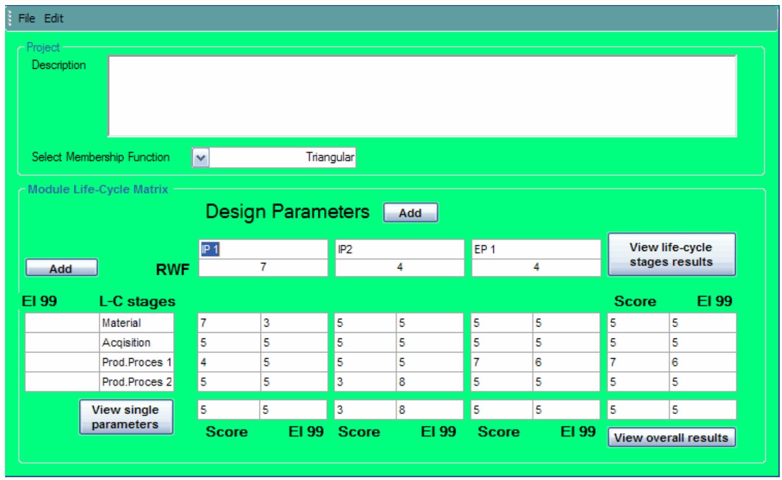The image size is (782, 480).
Task: Edit the RWF value 7 under IP 1
Action: (x=263, y=269)
